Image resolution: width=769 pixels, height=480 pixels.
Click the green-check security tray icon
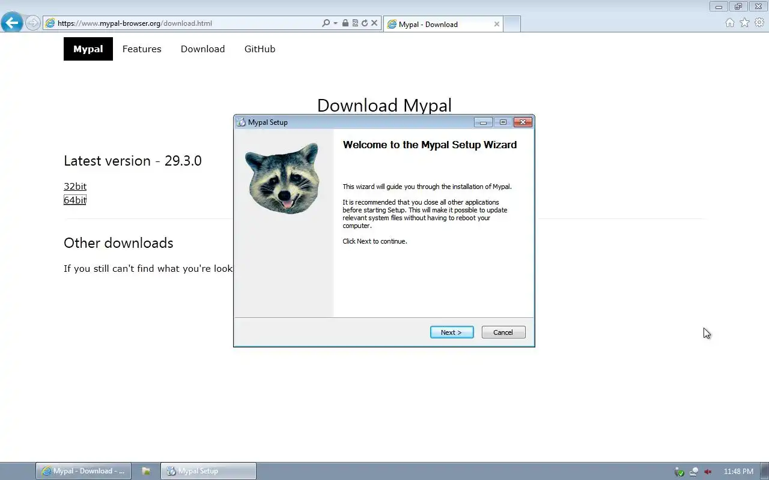679,472
